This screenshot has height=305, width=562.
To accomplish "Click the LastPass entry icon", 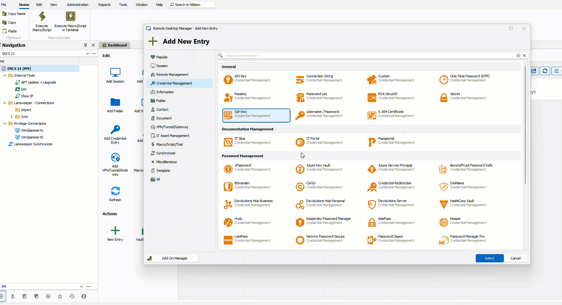I will point(228,240).
